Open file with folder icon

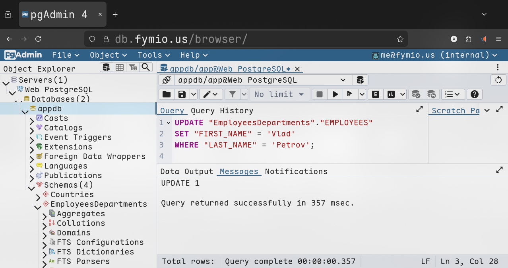[167, 94]
